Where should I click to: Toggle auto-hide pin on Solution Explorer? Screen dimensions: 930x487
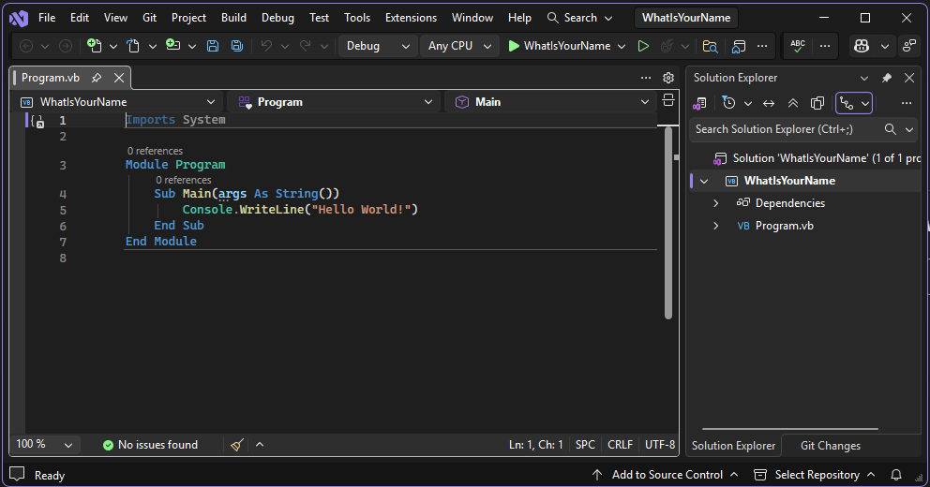(x=887, y=78)
